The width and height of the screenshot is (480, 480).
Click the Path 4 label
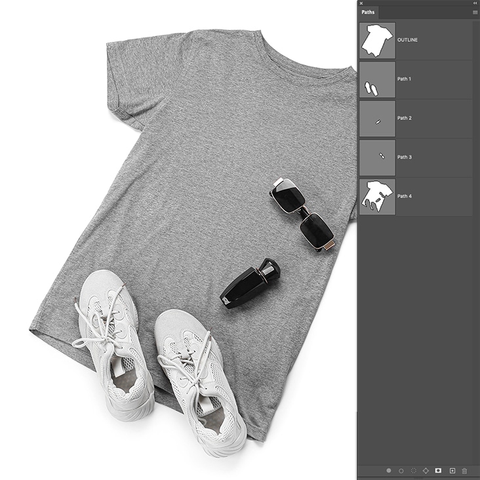pos(404,196)
